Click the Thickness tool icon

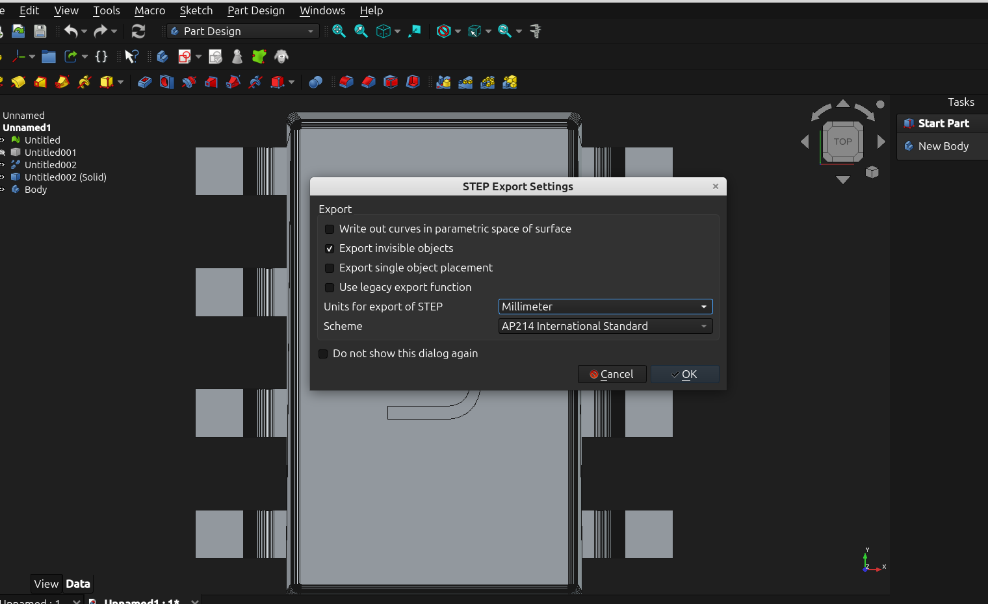(413, 82)
